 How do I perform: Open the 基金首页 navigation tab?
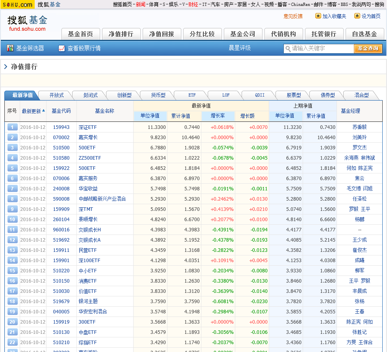pyautogui.click(x=80, y=34)
